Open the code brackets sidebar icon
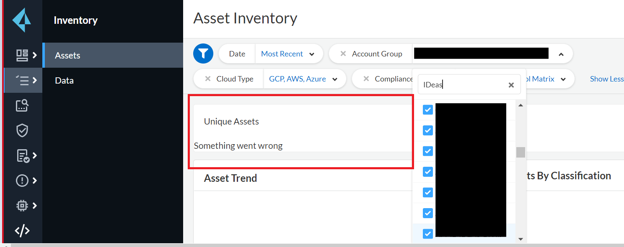 tap(22, 230)
